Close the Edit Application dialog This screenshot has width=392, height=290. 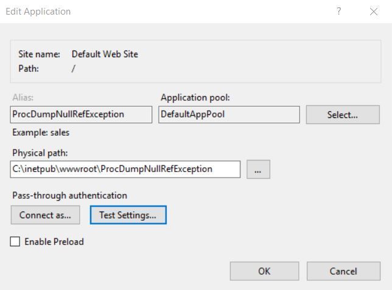click(x=374, y=12)
